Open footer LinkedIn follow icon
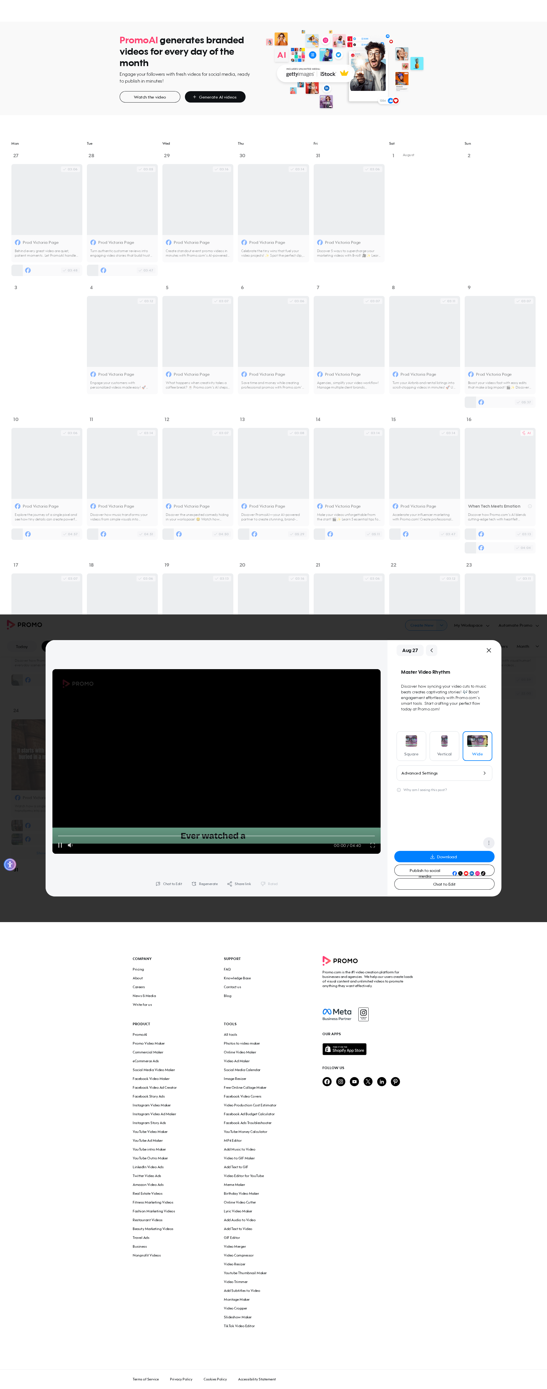This screenshot has height=1389, width=547. click(382, 1082)
